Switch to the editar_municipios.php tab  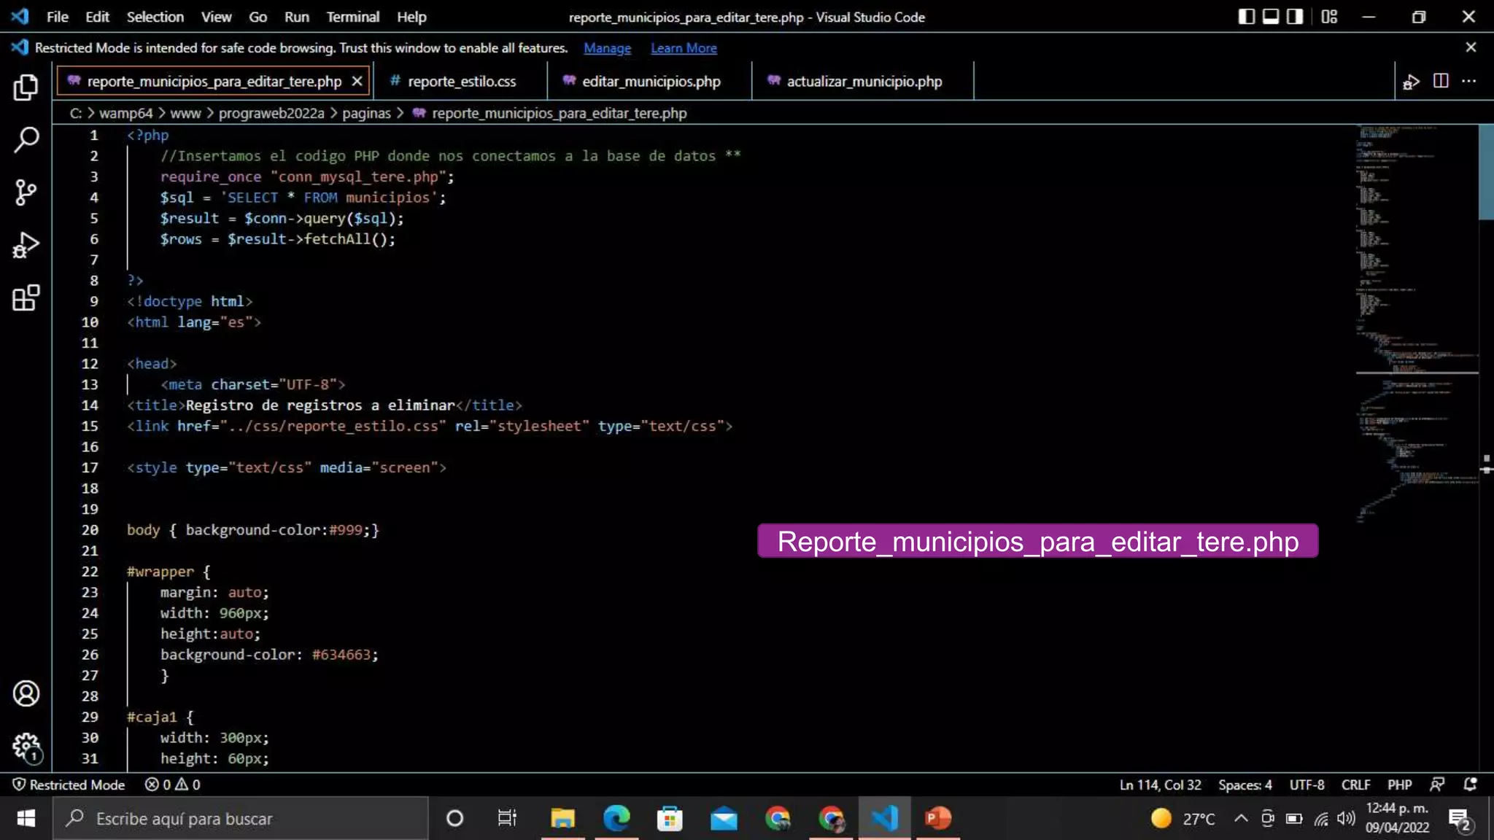[651, 82]
